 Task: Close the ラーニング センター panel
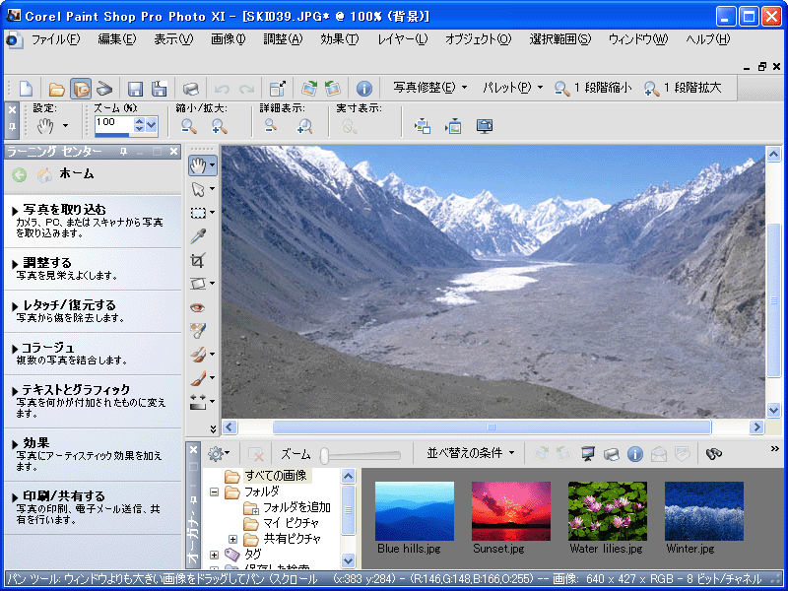pos(174,152)
